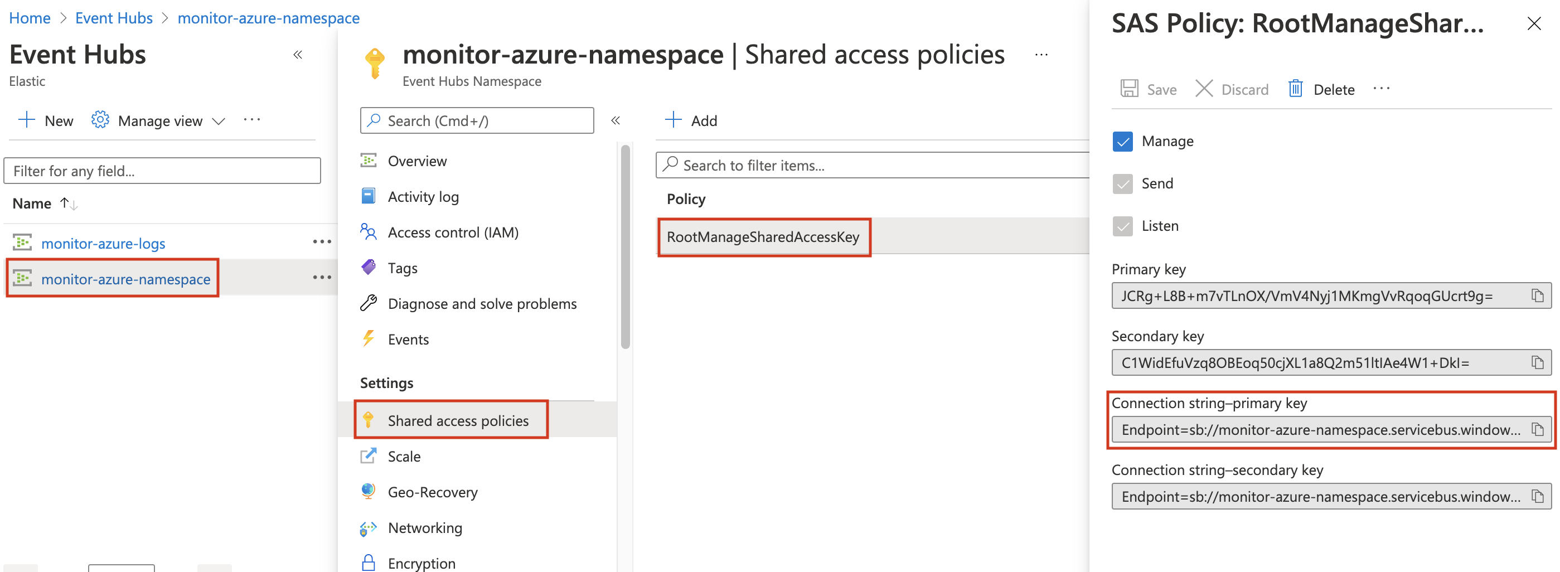This screenshot has height=572, width=1560.
Task: Select the RootManageSharedAccessKey policy
Action: click(763, 237)
